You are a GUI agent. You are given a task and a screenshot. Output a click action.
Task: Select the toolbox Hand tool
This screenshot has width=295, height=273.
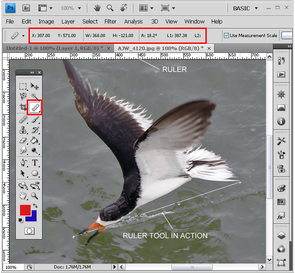pyautogui.click(x=23, y=196)
